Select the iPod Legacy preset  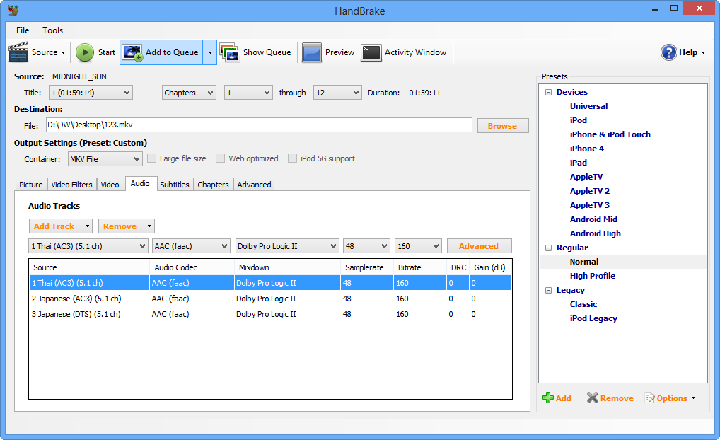coord(593,319)
